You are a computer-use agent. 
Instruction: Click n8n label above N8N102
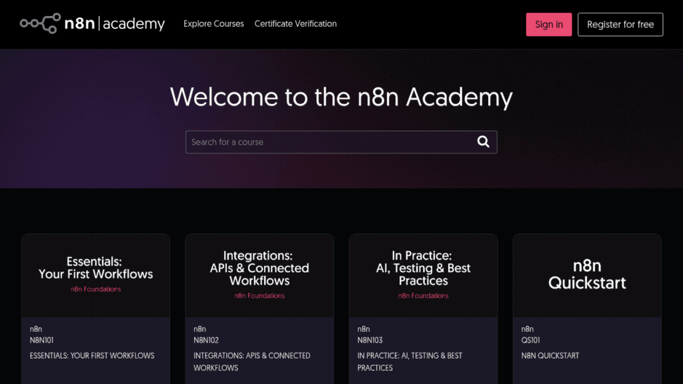click(x=199, y=329)
